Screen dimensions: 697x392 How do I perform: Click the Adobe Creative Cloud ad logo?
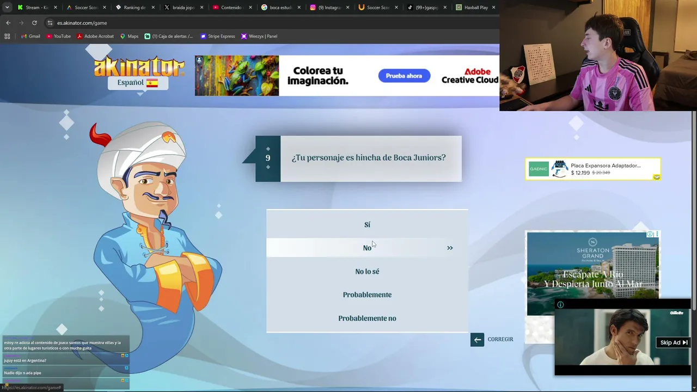click(x=469, y=76)
